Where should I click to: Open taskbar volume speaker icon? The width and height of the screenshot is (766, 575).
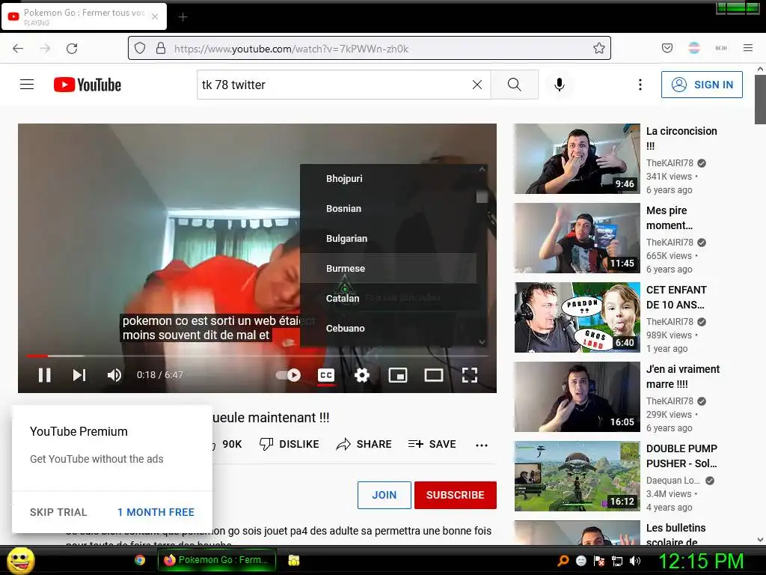(635, 561)
